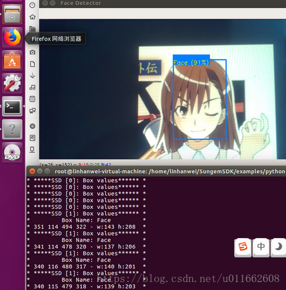Image resolution: width=286 pixels, height=290 pixels.
Task: Open Documents page icon in the sidebar
Action: tap(33, 64)
